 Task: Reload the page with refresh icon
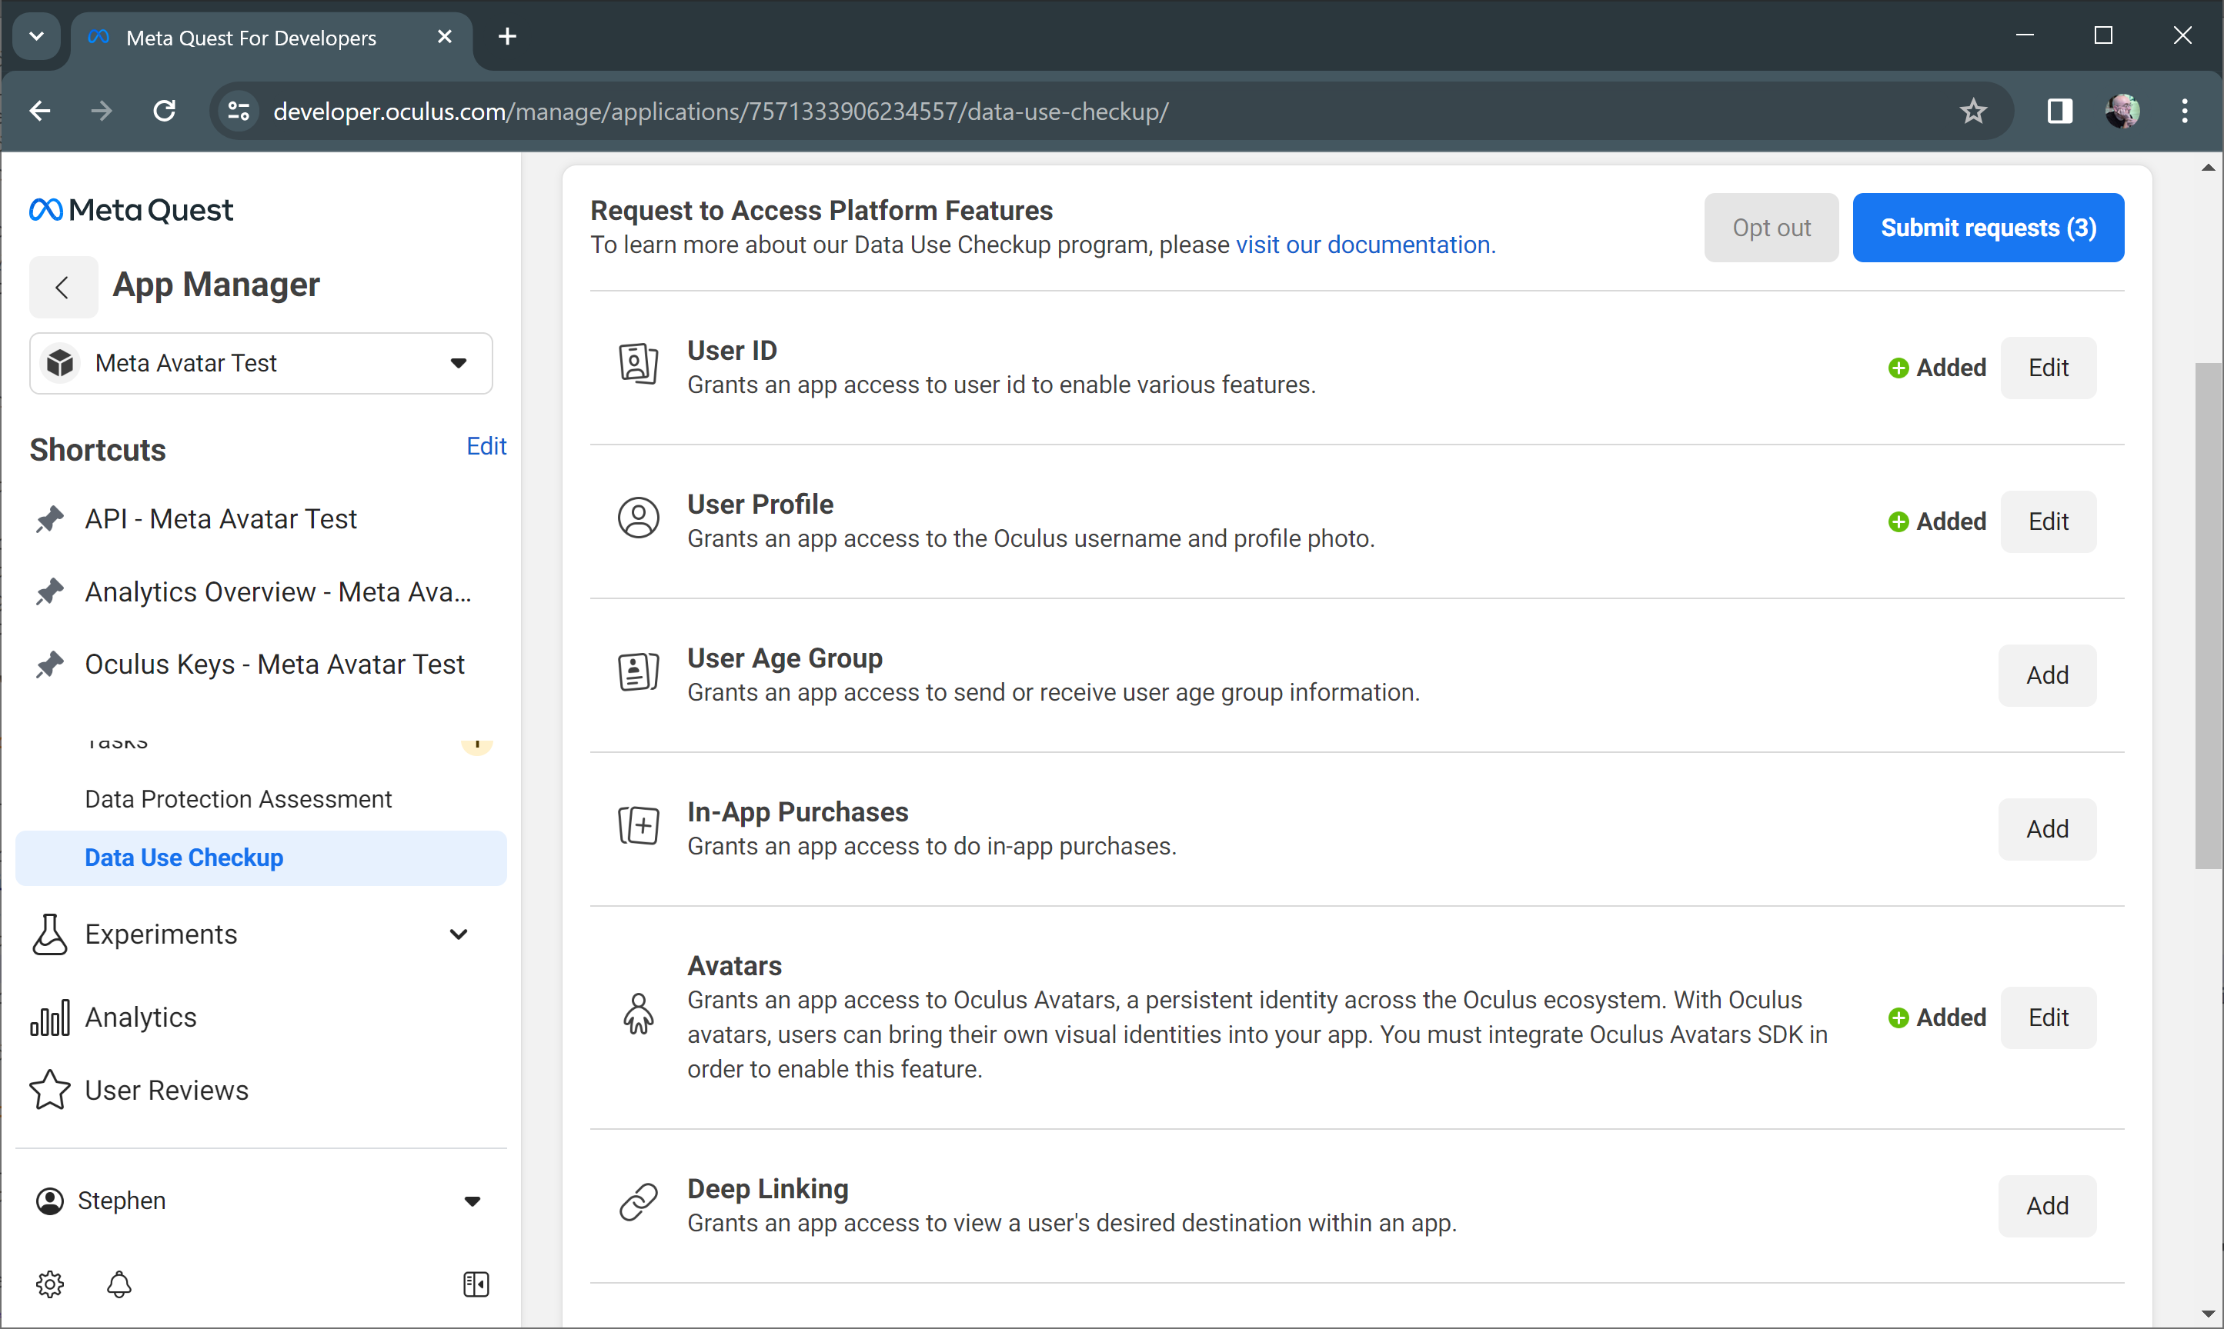[164, 111]
